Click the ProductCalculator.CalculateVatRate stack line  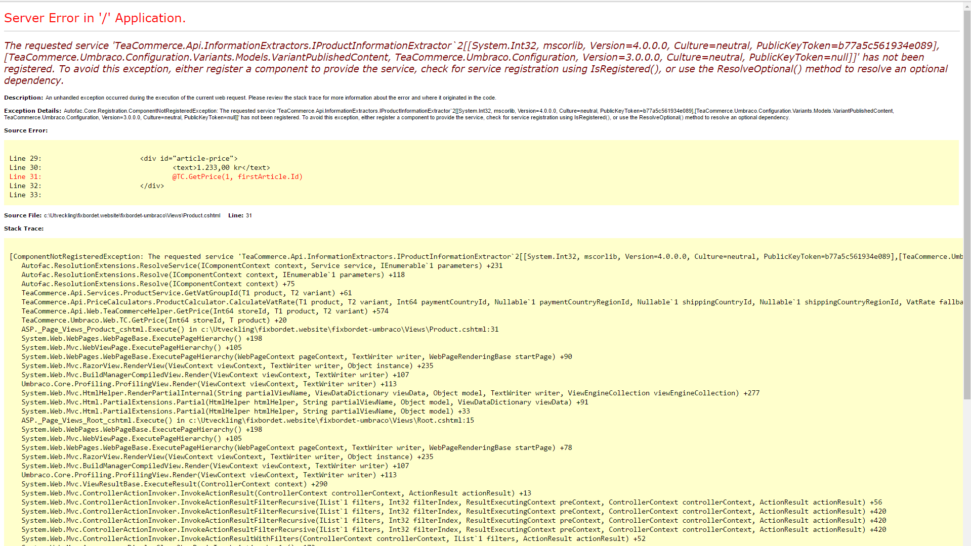click(492, 302)
